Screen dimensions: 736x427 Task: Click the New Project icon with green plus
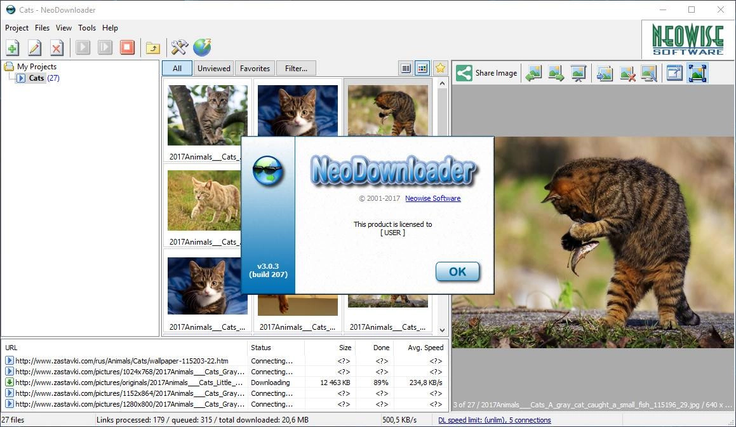click(13, 48)
